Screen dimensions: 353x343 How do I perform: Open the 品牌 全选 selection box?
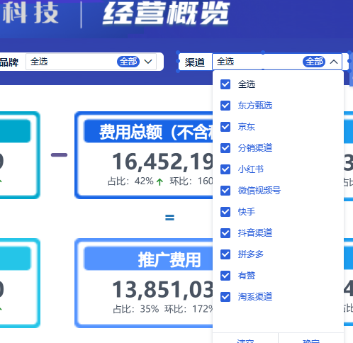coord(91,62)
